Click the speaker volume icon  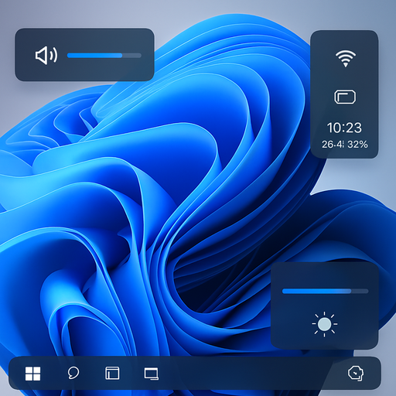(x=46, y=55)
